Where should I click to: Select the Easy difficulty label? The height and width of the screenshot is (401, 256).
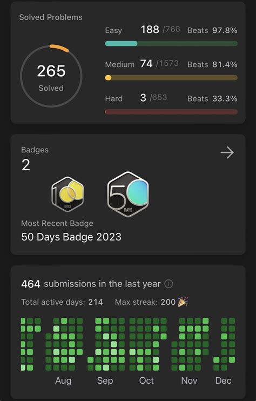click(x=113, y=30)
